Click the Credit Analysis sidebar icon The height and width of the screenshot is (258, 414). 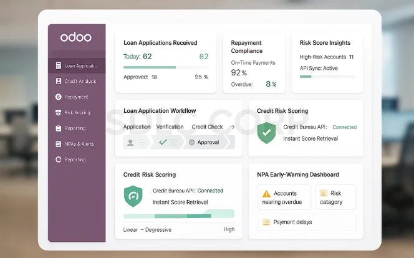pyautogui.click(x=58, y=81)
